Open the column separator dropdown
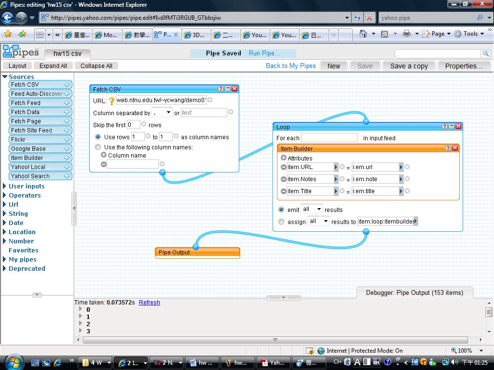Image resolution: width=494 pixels, height=370 pixels. [162, 112]
